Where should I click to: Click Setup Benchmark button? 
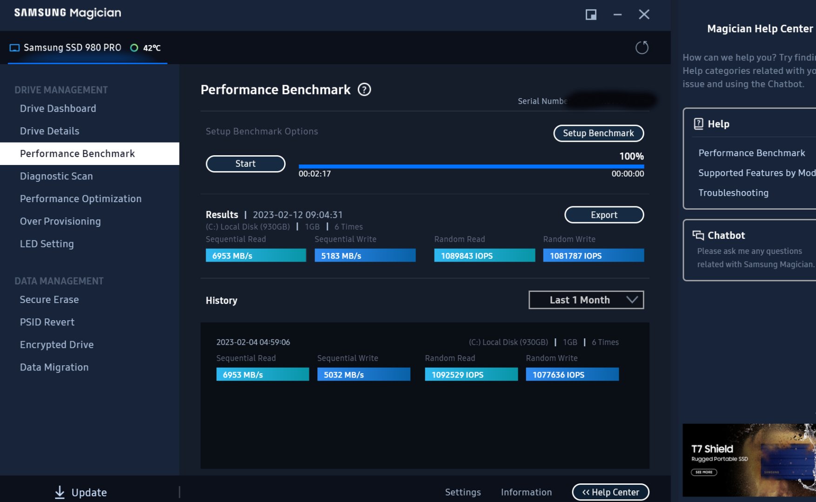click(x=599, y=133)
